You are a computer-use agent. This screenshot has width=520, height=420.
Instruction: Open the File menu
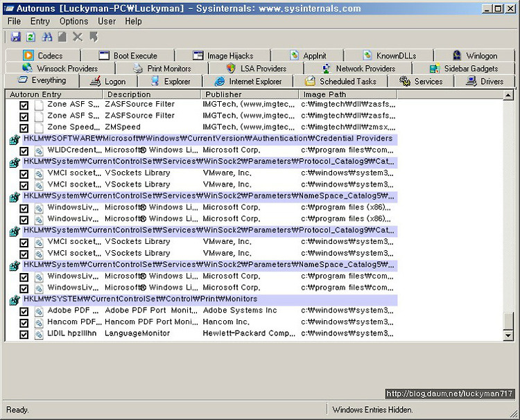(x=14, y=21)
